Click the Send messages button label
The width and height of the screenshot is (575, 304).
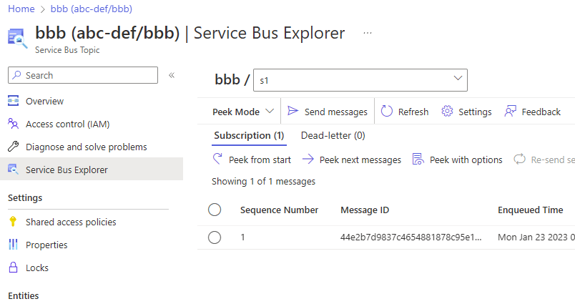336,112
